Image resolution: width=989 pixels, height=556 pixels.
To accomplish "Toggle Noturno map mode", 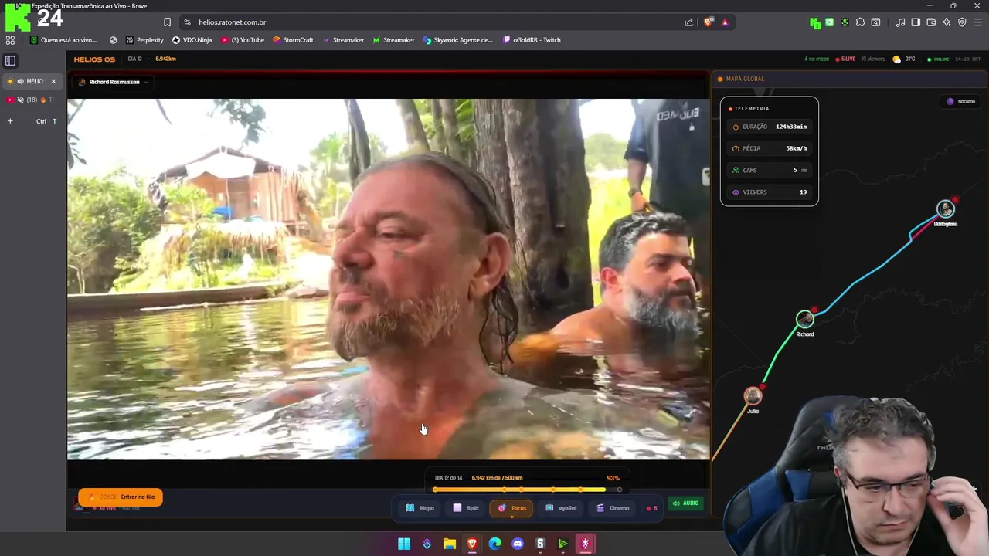I will click(x=961, y=101).
